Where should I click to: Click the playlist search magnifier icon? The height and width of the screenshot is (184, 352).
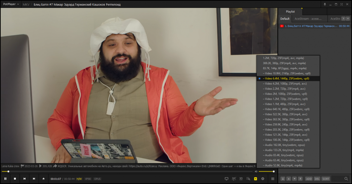click(346, 179)
